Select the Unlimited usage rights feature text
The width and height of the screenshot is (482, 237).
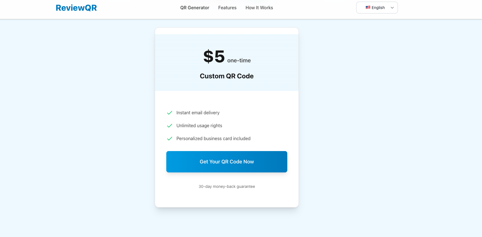(199, 126)
